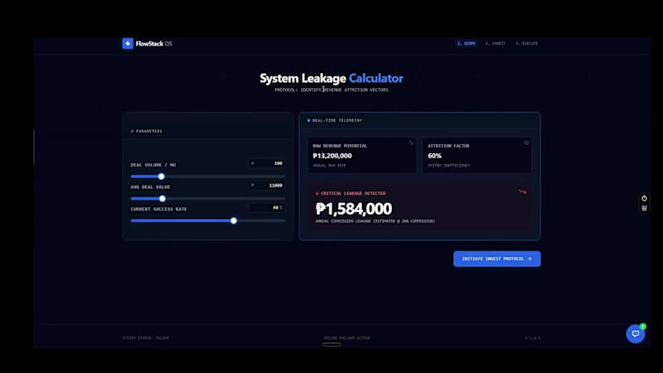Screen dimensions: 663x373
Task: Click the Real-Time Telemetry header
Action: tap(337, 120)
